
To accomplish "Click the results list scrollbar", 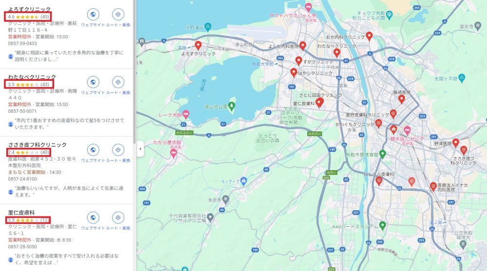I will pos(134,72).
